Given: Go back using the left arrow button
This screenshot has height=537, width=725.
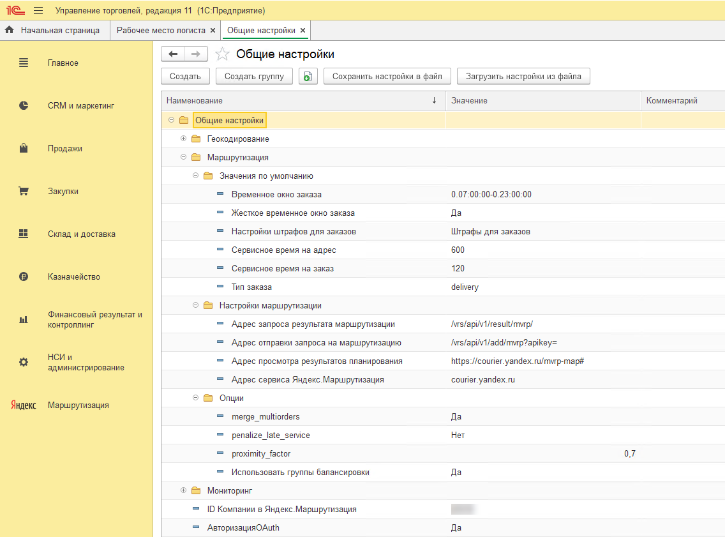Looking at the screenshot, I should pyautogui.click(x=173, y=54).
